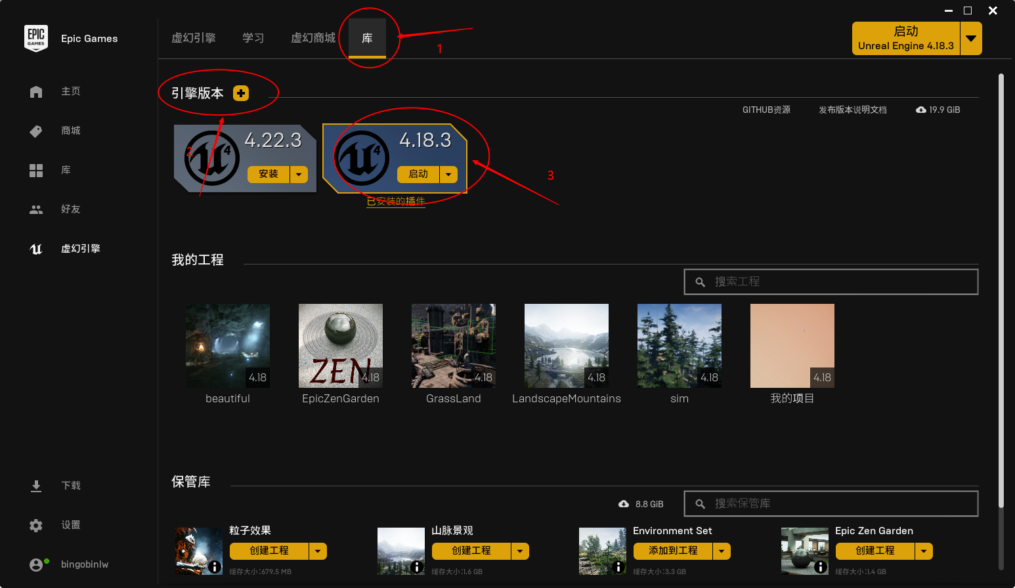The width and height of the screenshot is (1015, 588).
Task: Select the 库 top tab
Action: click(367, 38)
